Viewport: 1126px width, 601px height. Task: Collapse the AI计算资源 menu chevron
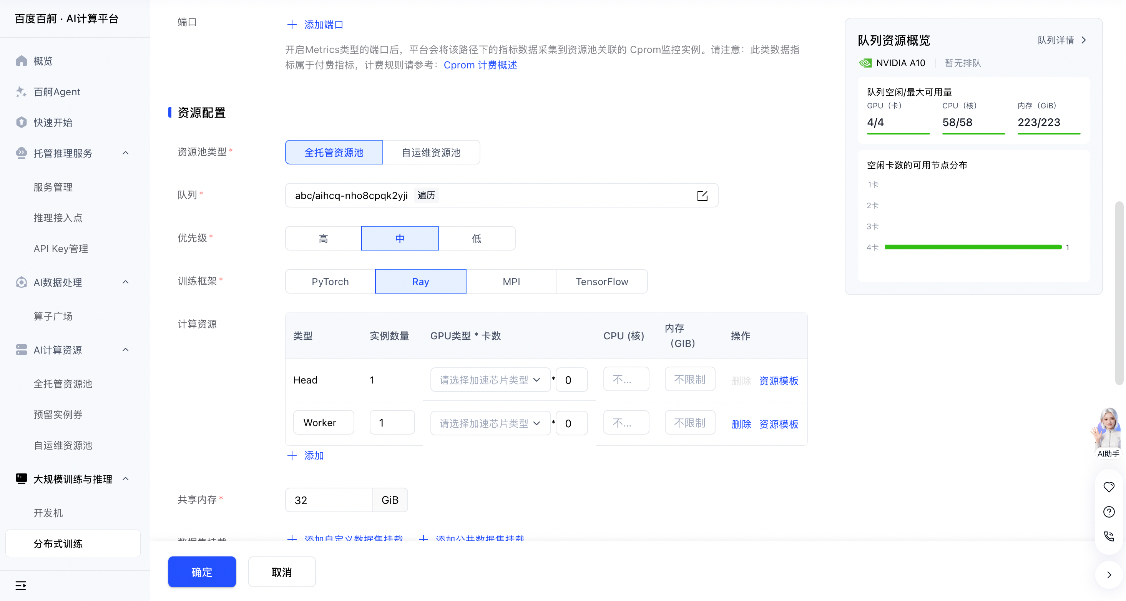click(x=125, y=350)
